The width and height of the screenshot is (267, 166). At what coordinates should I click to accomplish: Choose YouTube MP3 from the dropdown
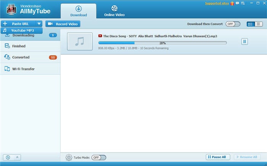(22, 30)
